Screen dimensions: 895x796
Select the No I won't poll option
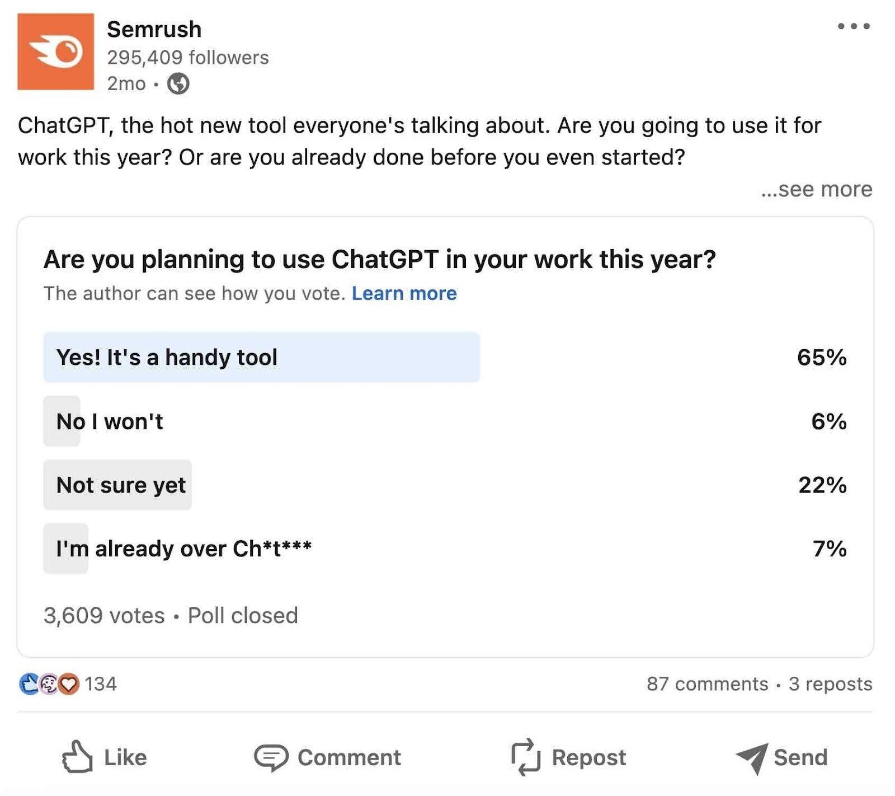[109, 422]
